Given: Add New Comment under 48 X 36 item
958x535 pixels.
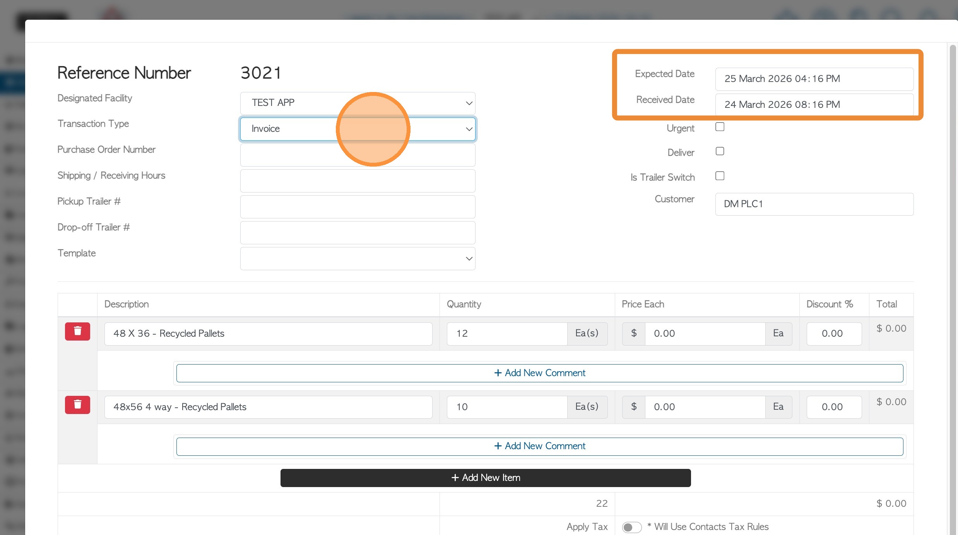Looking at the screenshot, I should click(x=539, y=373).
